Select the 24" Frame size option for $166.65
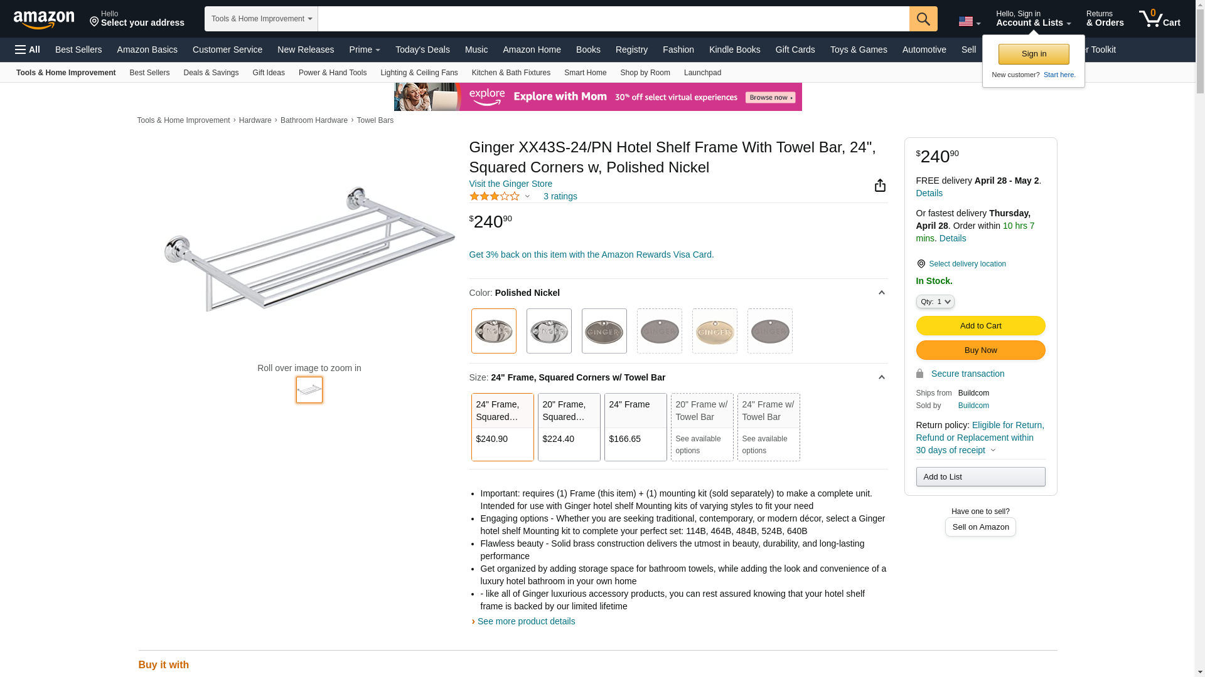The width and height of the screenshot is (1205, 677). (636, 427)
